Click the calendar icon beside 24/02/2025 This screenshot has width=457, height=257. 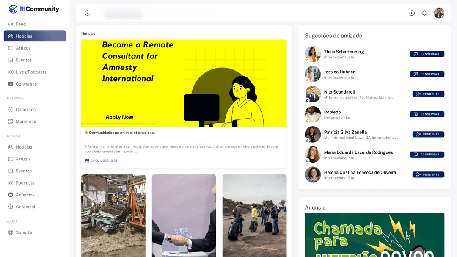point(87,161)
